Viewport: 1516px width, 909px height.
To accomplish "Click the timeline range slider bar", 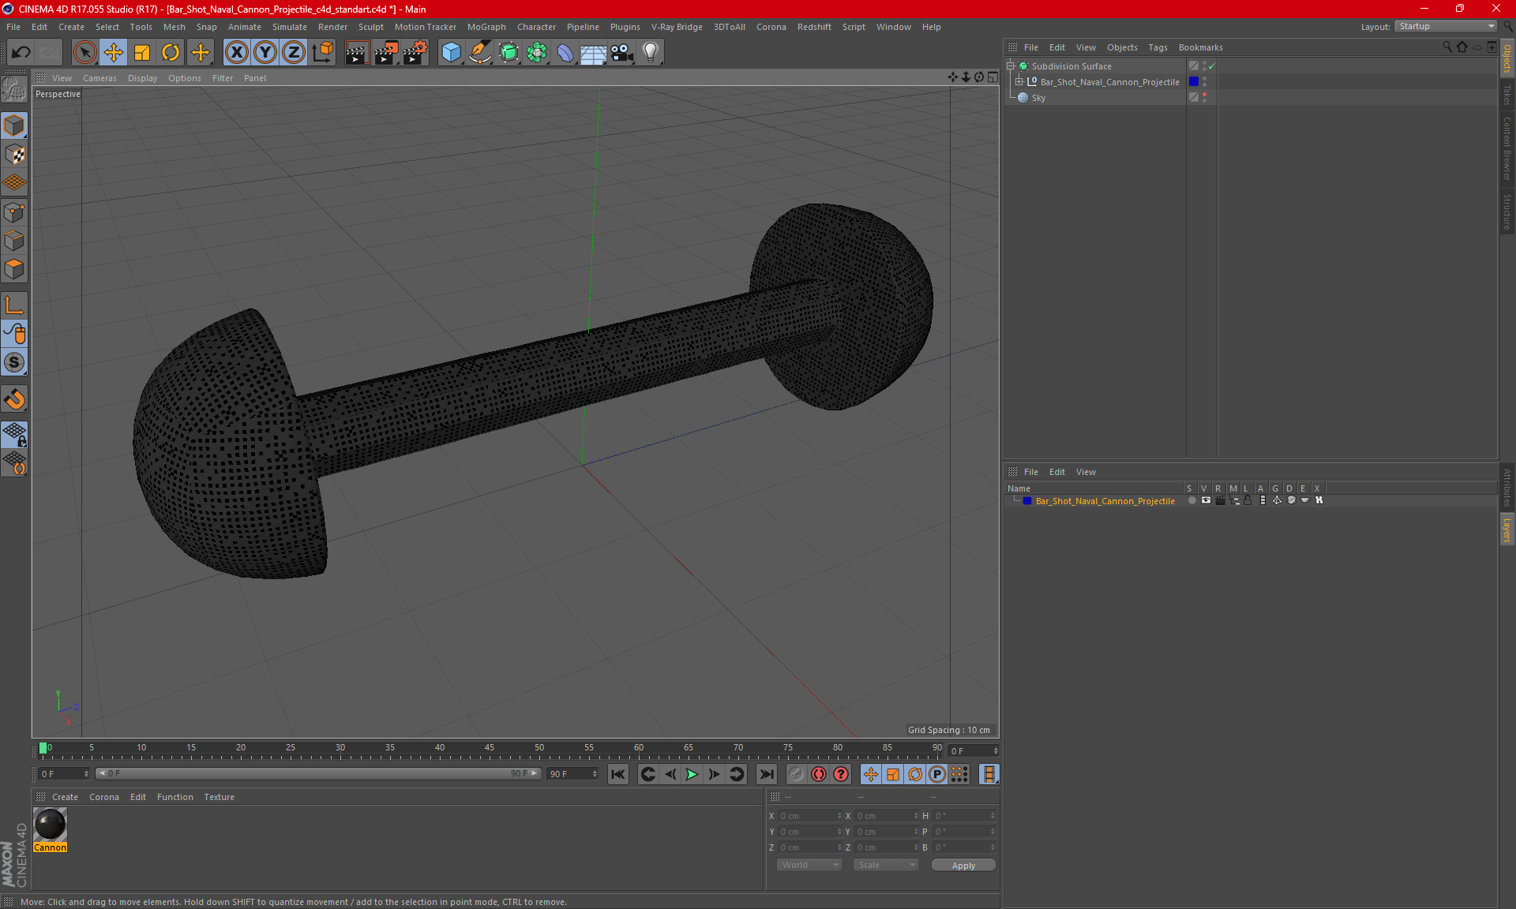I will (x=318, y=773).
